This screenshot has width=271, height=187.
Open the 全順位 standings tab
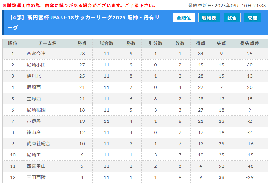pos(184,18)
